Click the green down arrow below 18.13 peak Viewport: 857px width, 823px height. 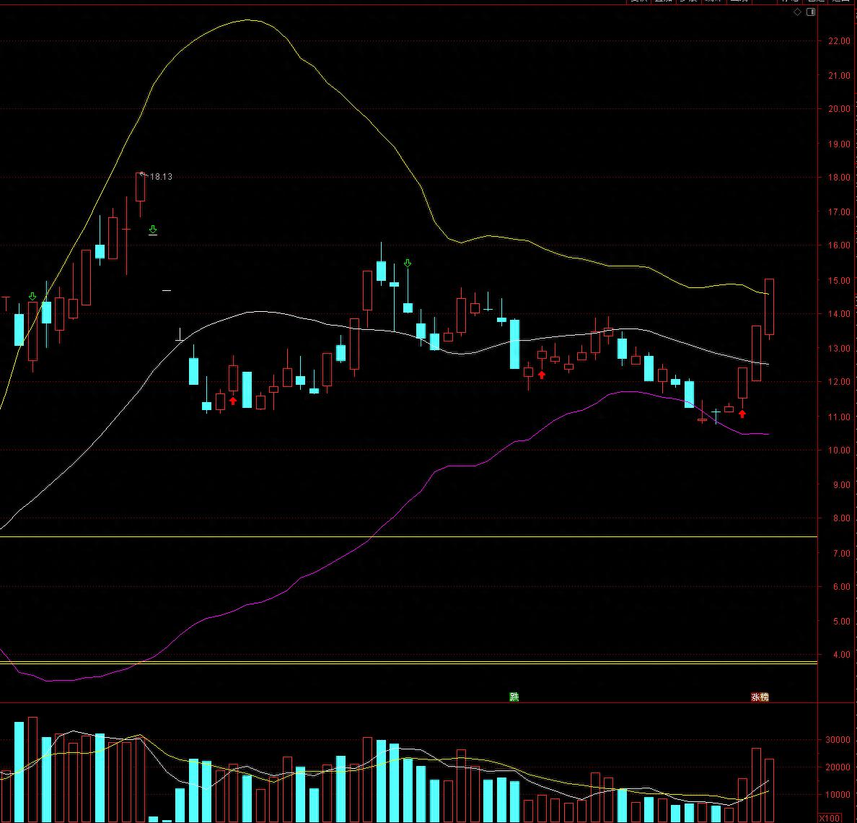[x=153, y=230]
